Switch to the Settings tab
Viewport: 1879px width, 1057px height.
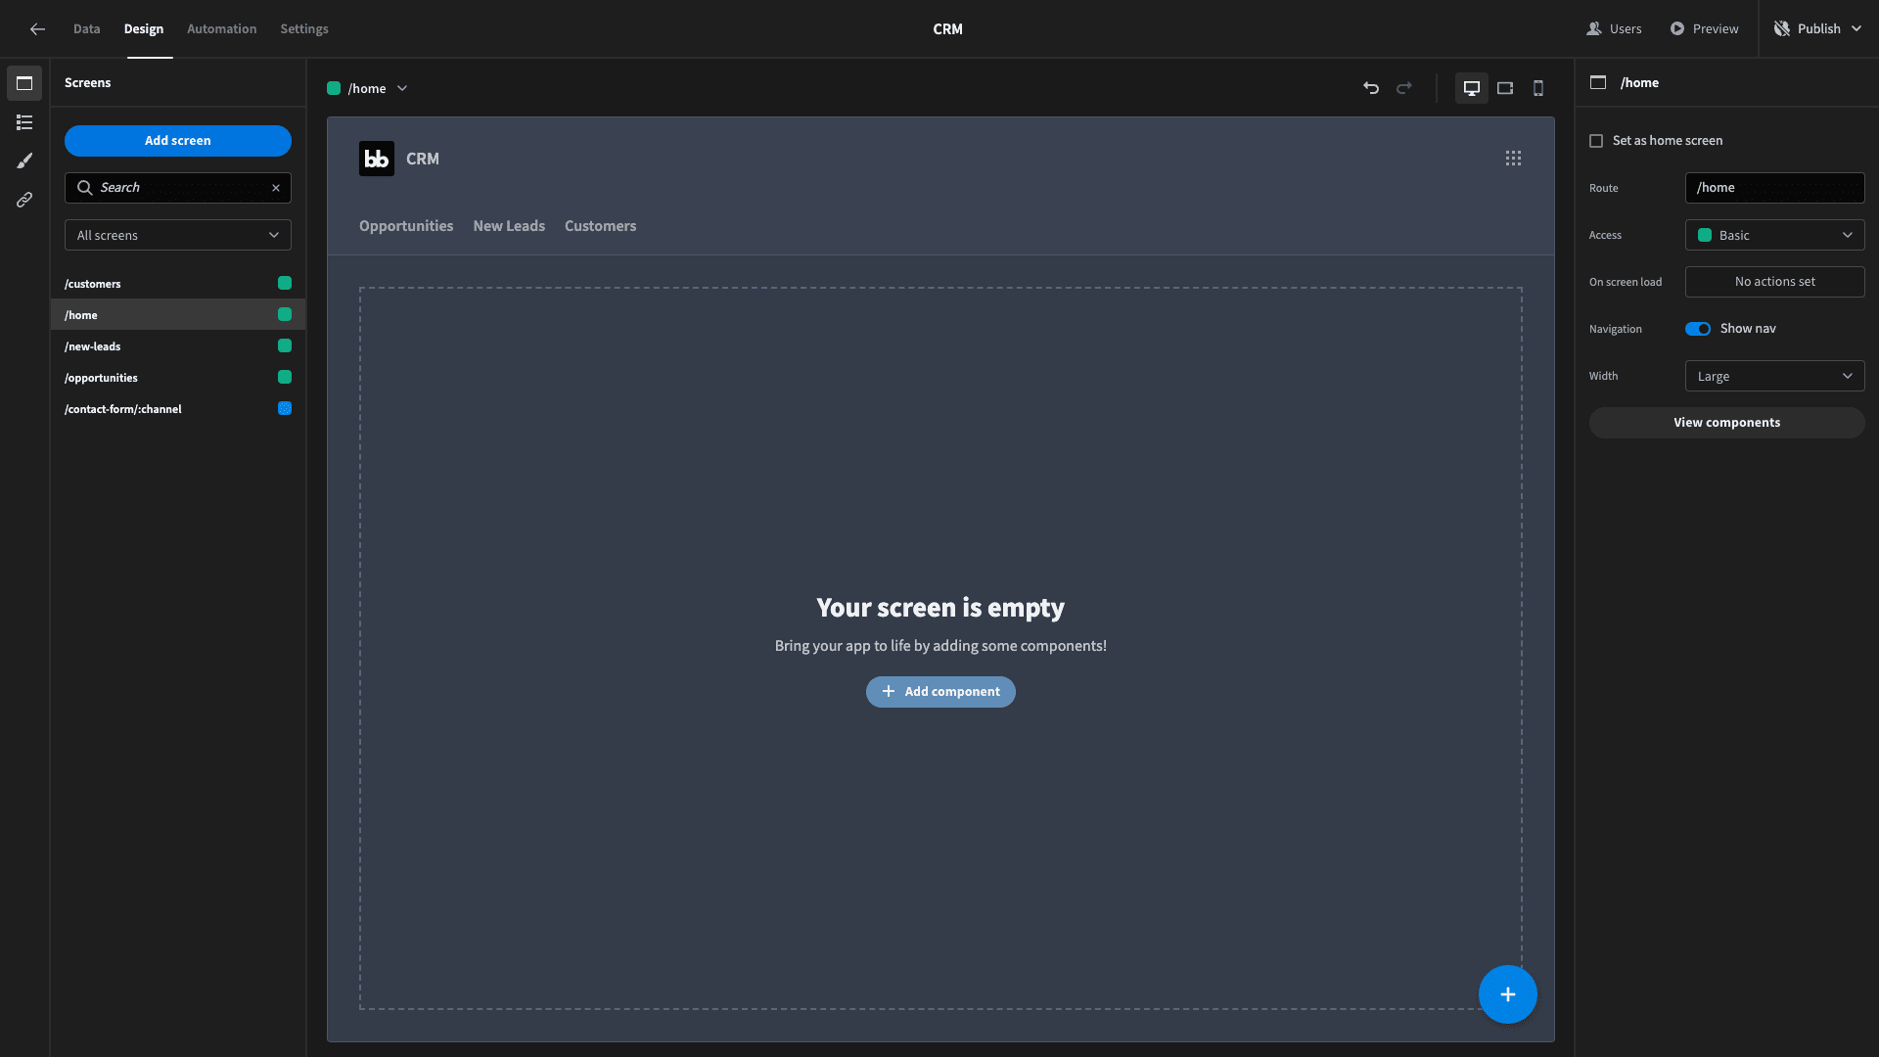304,29
